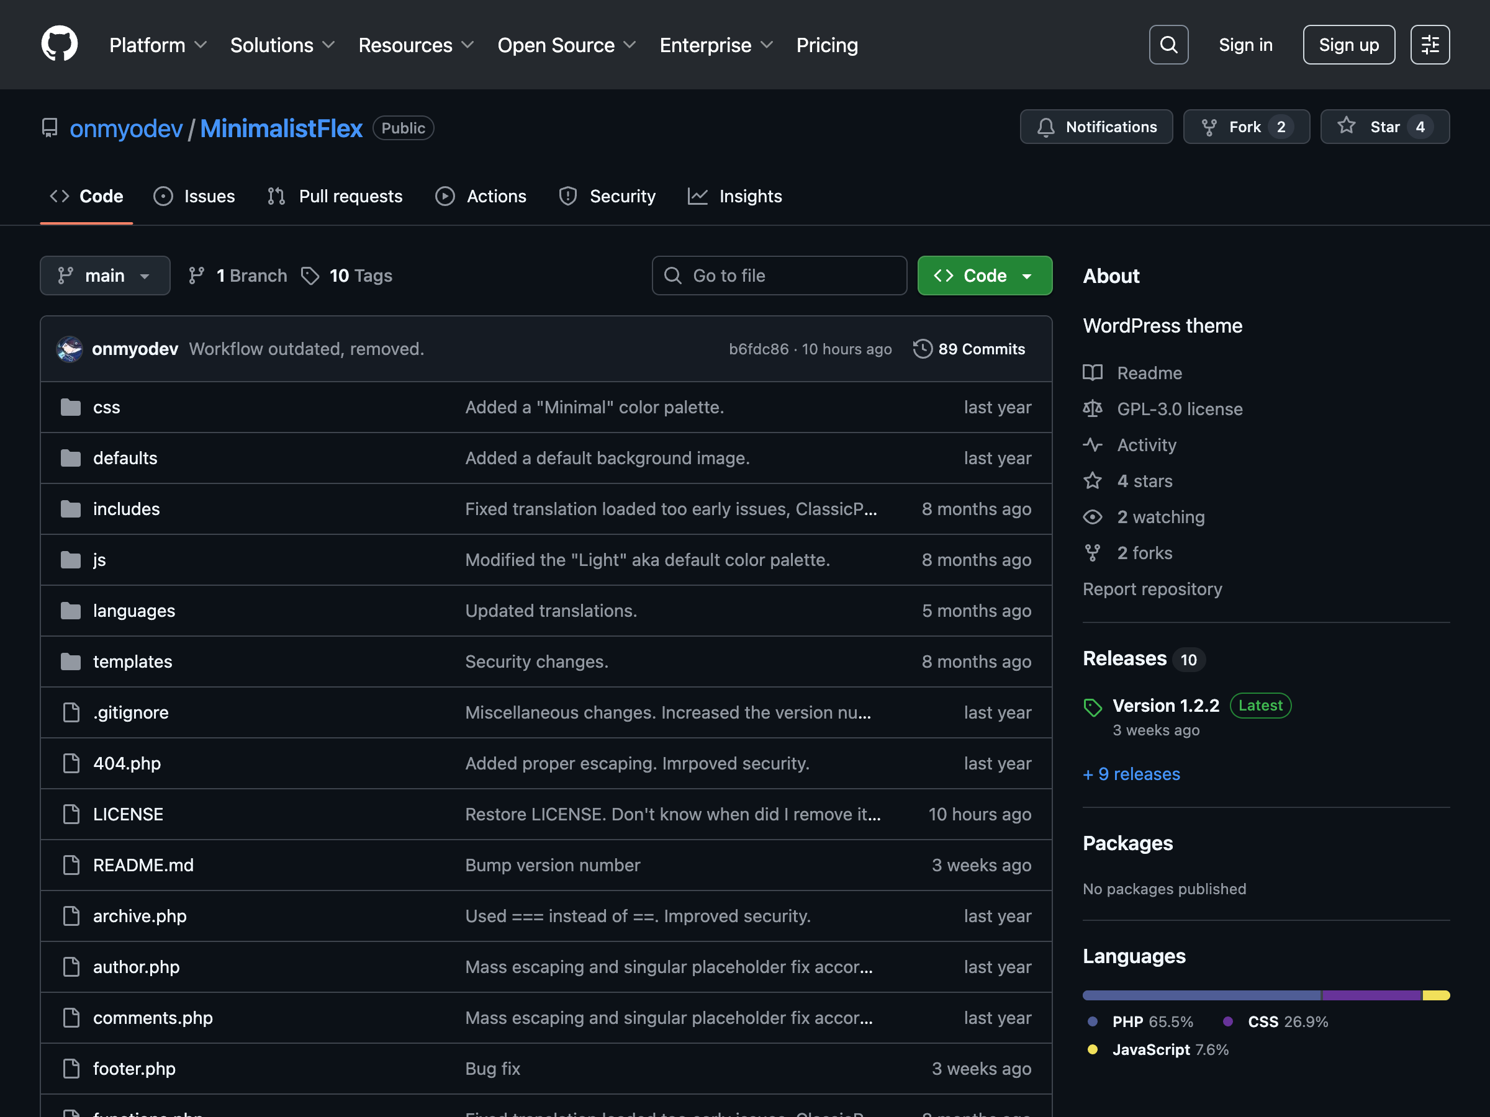Screen dimensions: 1490x1117
Task: Open the appearance settings sliders icon
Action: point(1429,45)
